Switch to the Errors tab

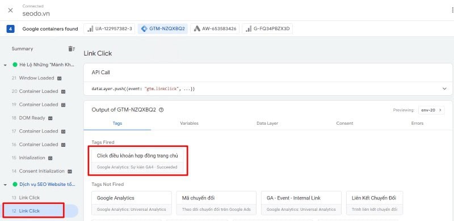417,123
